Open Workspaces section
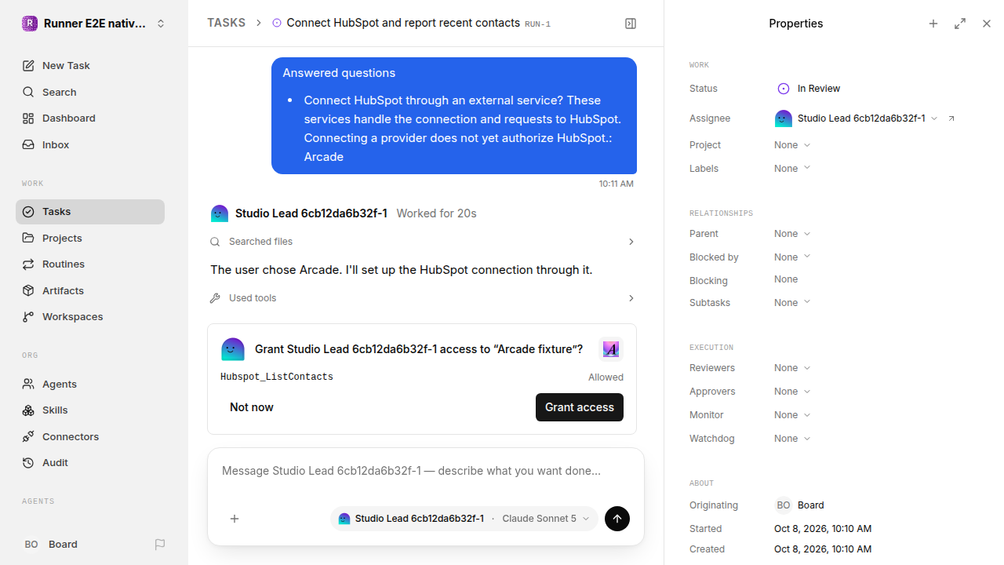This screenshot has height=565, width=1004. point(90,317)
